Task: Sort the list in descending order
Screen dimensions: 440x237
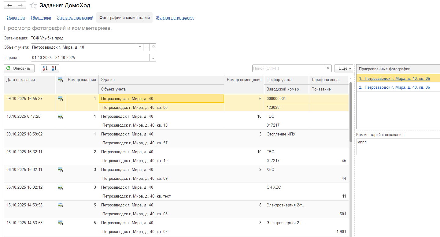Action: tap(54, 68)
